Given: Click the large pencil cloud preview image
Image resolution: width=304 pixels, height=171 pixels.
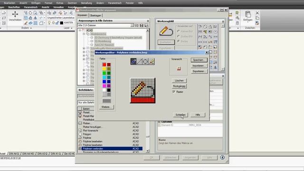Looking at the screenshot, I should pos(166,31).
